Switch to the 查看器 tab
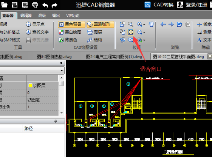Viewport: 212px width, 157px height. coord(8,15)
